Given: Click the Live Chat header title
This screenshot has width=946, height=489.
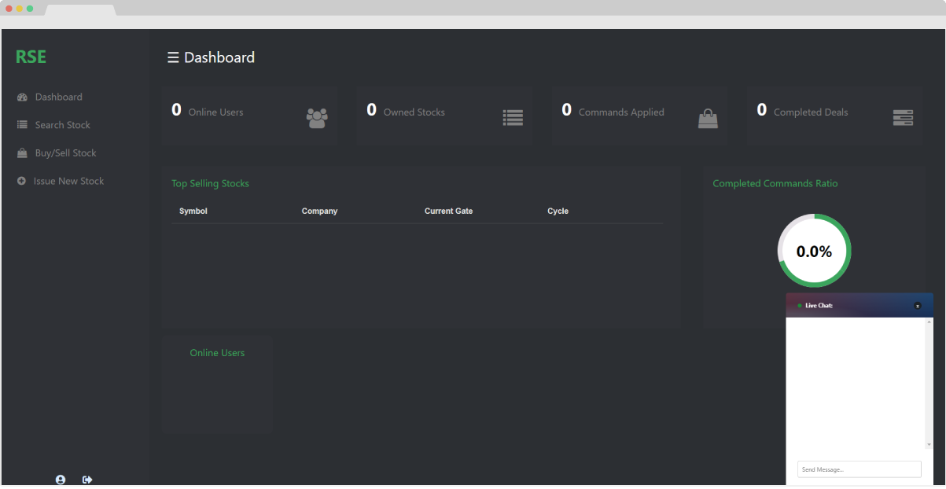Looking at the screenshot, I should tap(819, 306).
